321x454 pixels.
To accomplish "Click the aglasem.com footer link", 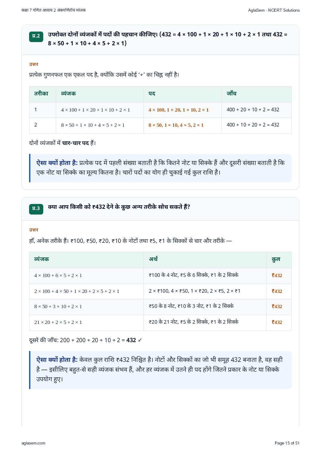I will coord(33,443).
